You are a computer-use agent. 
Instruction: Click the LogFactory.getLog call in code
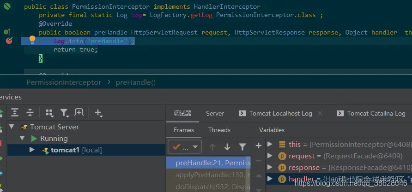[x=181, y=15]
